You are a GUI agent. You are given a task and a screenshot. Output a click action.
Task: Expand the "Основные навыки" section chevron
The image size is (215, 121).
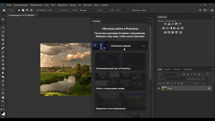(144, 46)
